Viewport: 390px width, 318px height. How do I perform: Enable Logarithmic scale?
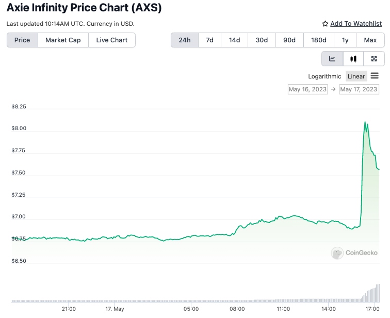point(324,76)
